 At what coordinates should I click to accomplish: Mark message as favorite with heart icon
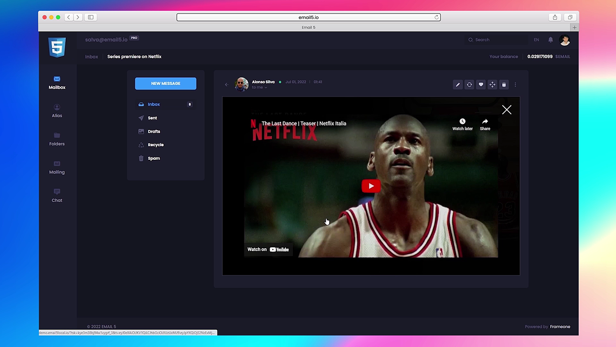point(481,85)
